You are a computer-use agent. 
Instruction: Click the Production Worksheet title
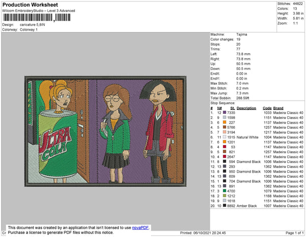pos(30,5)
